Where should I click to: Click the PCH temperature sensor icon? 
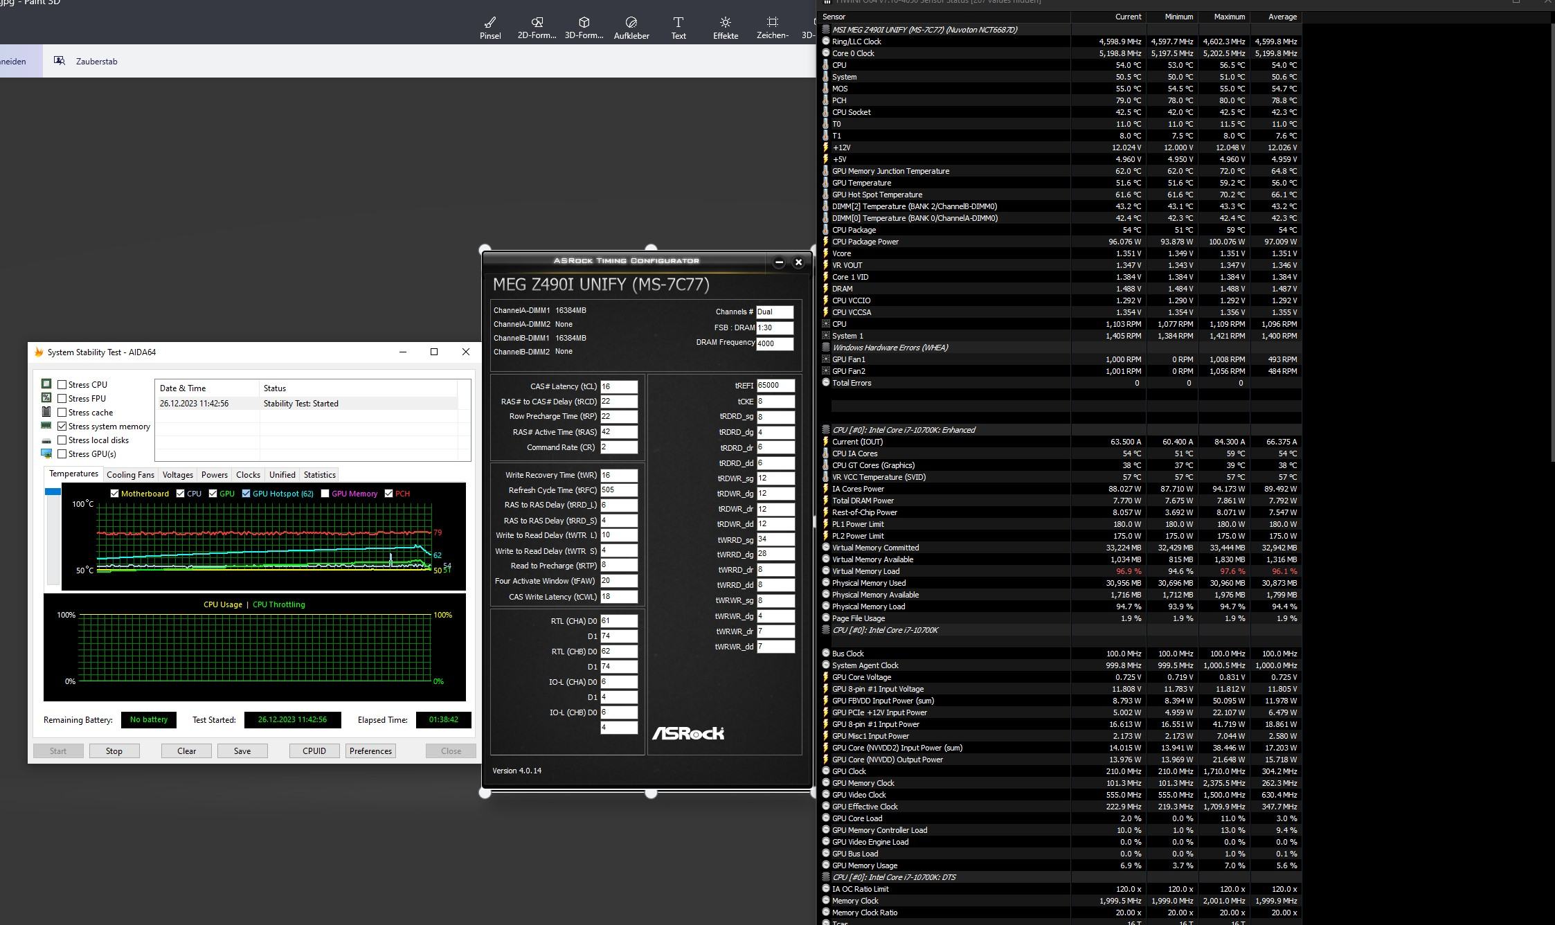point(826,100)
